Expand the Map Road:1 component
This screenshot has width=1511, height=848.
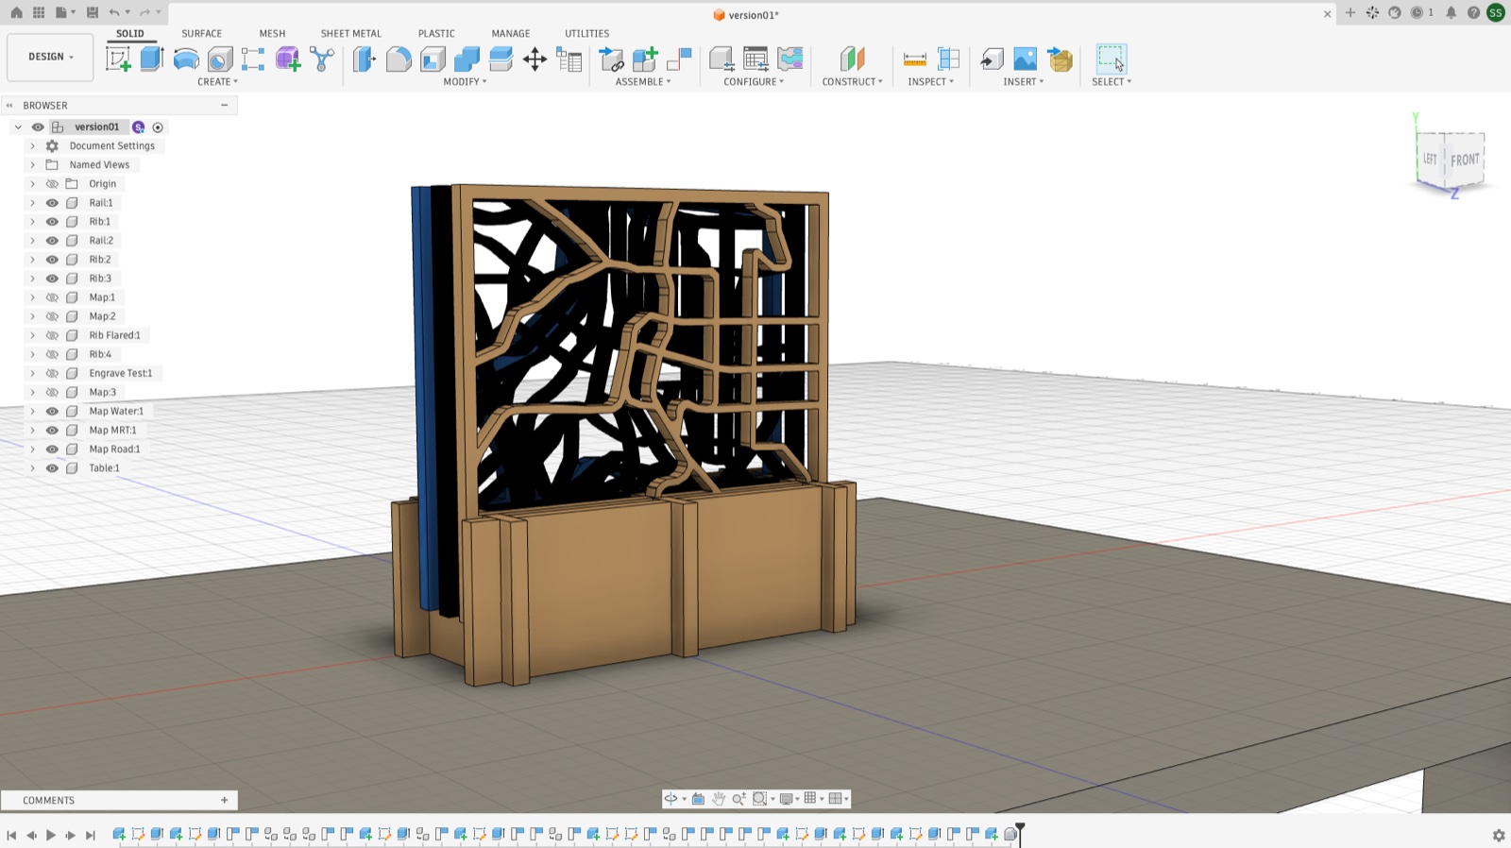[32, 449]
